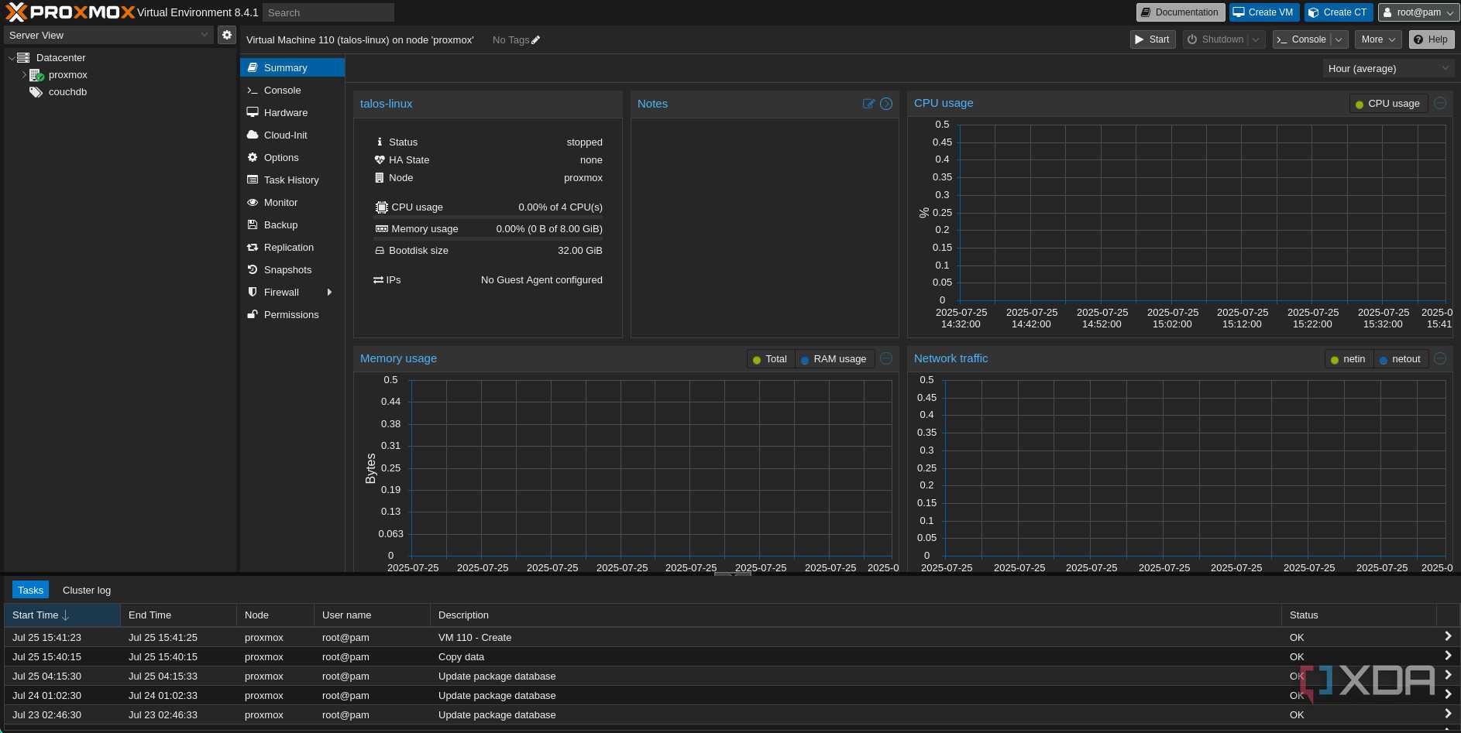The height and width of the screenshot is (733, 1461).
Task: Open the Documentation button
Action: 1181,12
